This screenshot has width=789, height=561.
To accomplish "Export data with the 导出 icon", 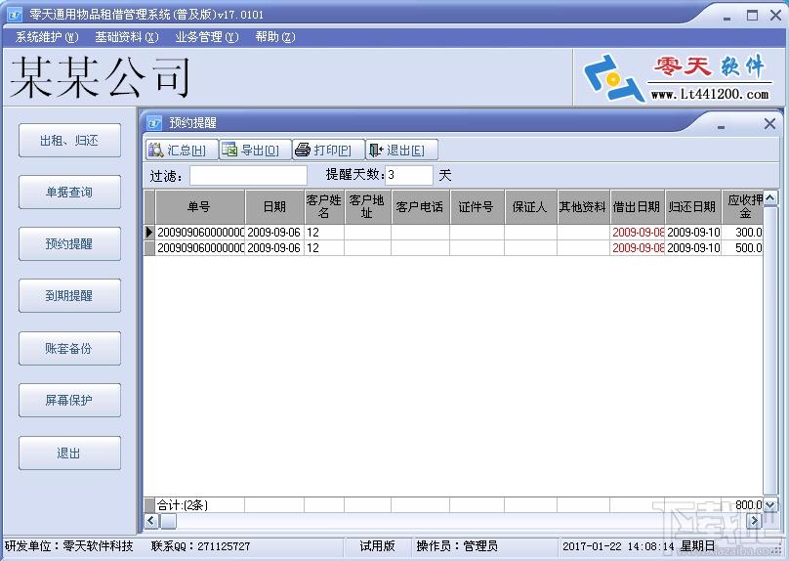I will [x=229, y=150].
